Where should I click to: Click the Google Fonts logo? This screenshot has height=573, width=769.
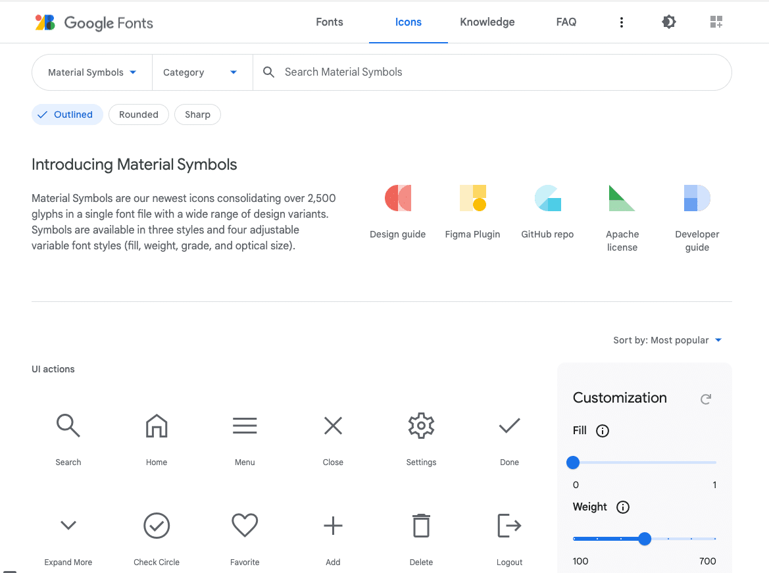pos(93,22)
